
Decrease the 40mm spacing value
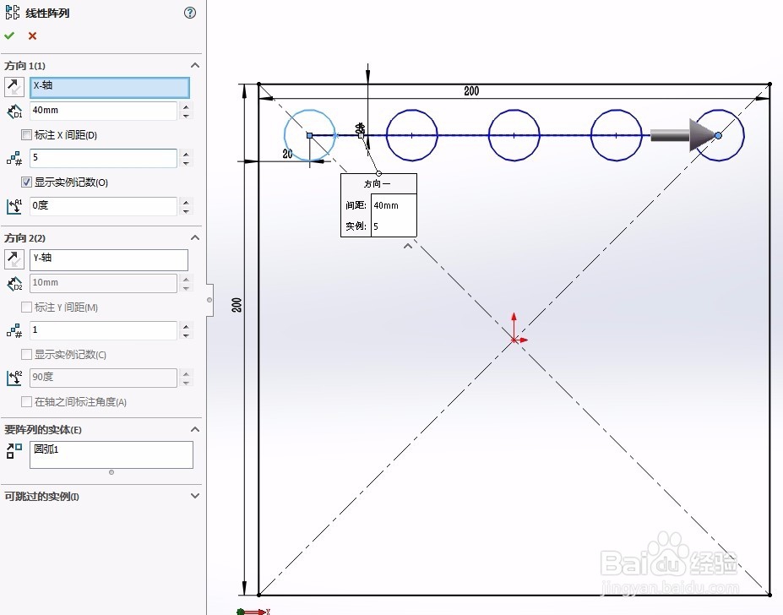187,116
